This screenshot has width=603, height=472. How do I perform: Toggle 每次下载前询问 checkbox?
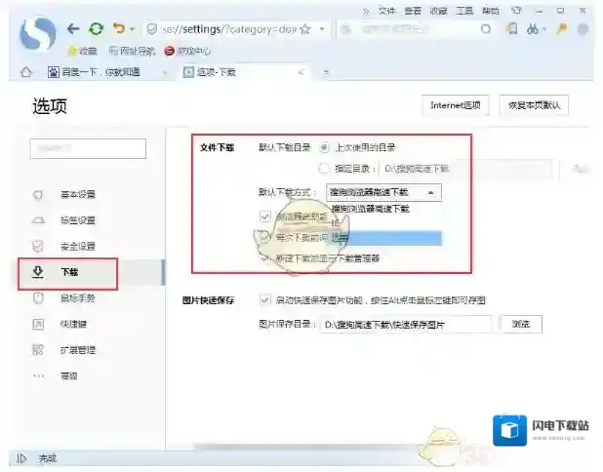pyautogui.click(x=265, y=238)
